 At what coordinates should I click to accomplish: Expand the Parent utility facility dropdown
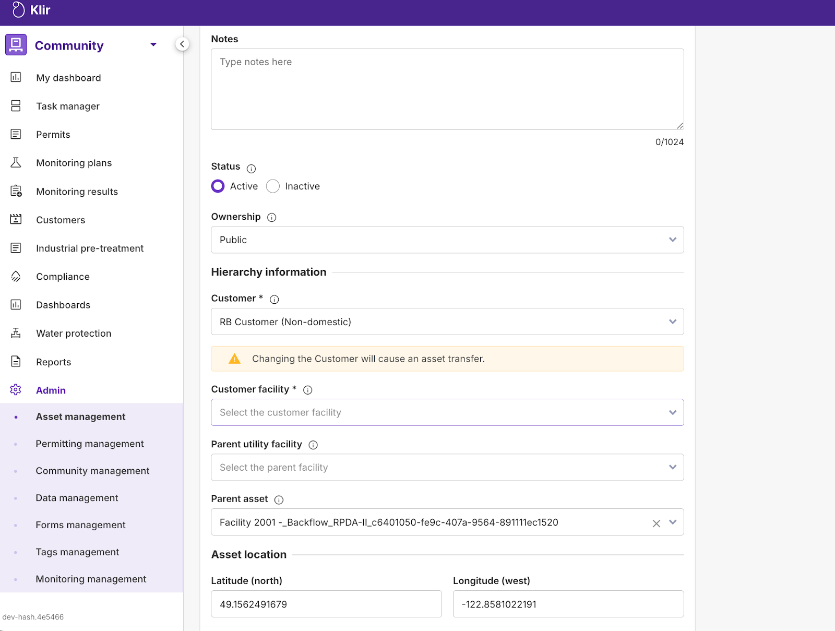pos(447,468)
